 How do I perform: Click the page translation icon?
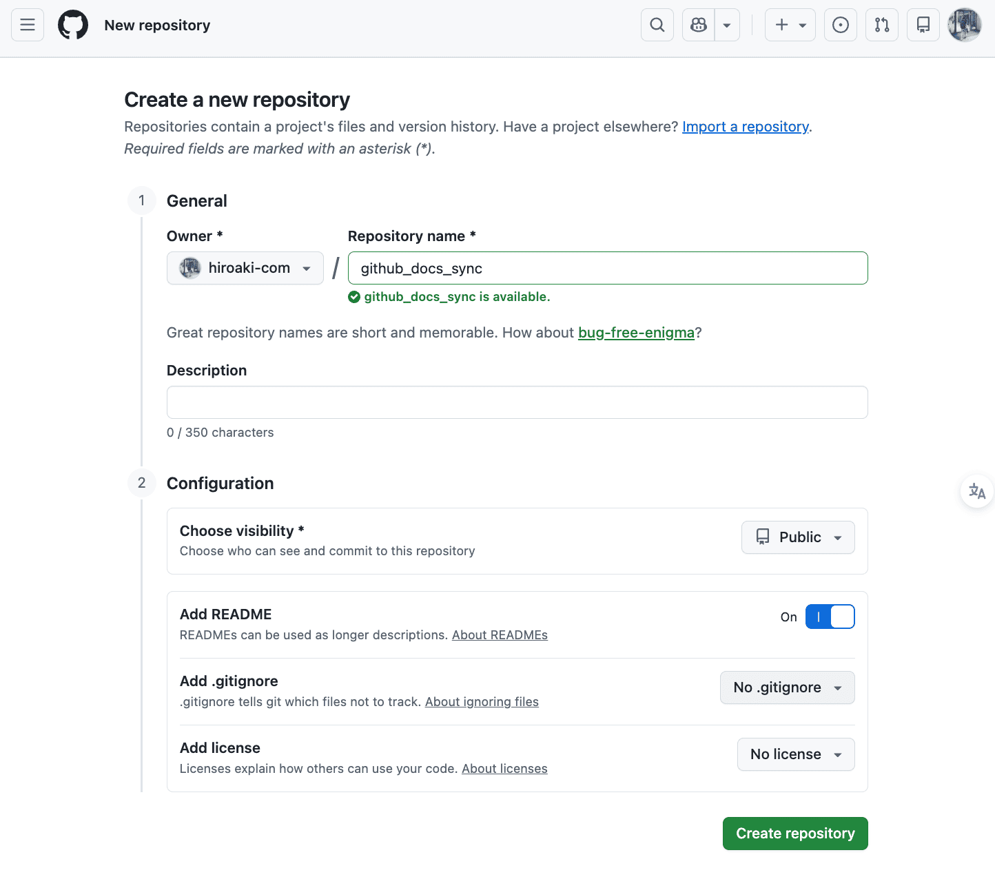click(x=976, y=490)
